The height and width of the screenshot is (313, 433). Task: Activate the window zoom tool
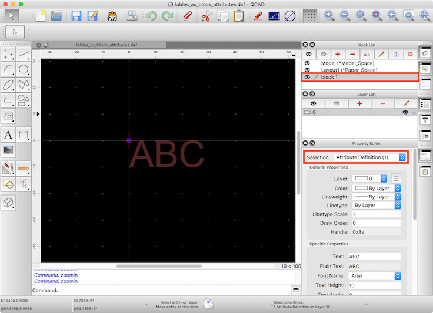(408, 15)
